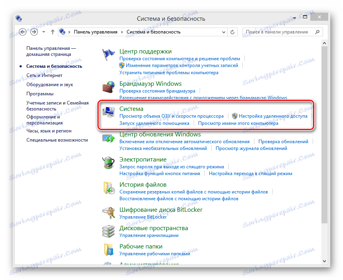Open Windows Firewall via its brick wall icon

(108, 87)
